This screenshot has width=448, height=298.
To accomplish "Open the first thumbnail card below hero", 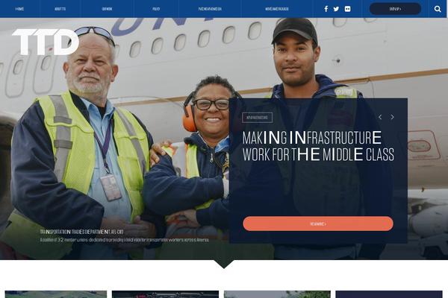I will [56, 294].
